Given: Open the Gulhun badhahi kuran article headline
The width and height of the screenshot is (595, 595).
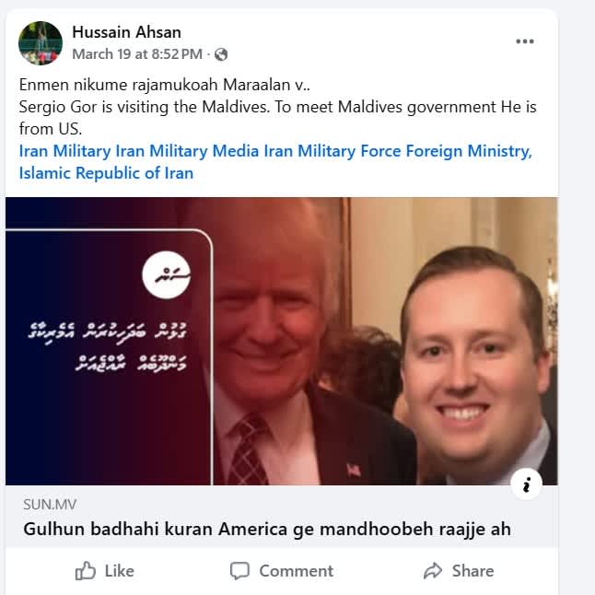Looking at the screenshot, I should pos(267,529).
